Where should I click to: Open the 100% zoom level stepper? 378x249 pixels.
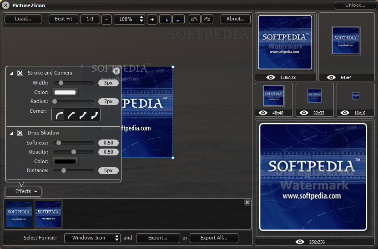pyautogui.click(x=129, y=19)
